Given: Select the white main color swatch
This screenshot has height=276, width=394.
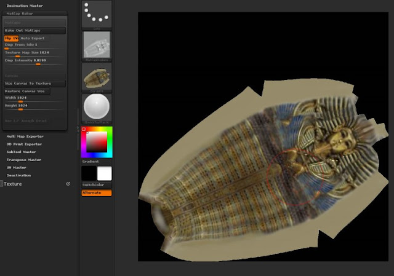Looking at the screenshot, I should [x=104, y=173].
